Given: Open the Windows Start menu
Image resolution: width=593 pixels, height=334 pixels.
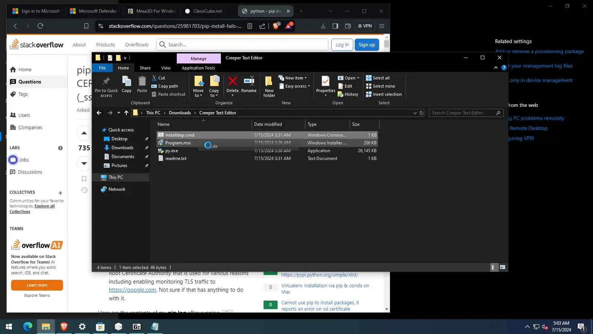Looking at the screenshot, I should (9, 327).
